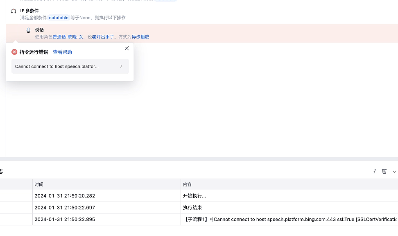The width and height of the screenshot is (398, 236).
Task: Export the log with the export icon
Action: 374,171
